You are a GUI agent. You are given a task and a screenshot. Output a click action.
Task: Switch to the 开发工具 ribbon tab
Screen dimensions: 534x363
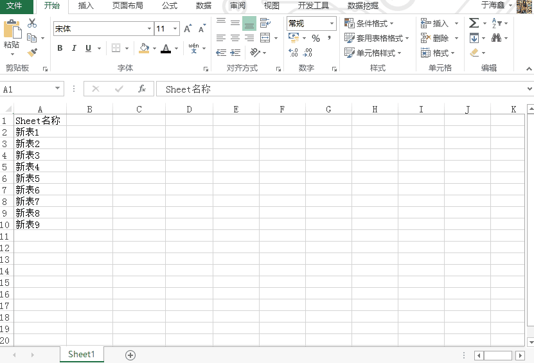coord(314,6)
